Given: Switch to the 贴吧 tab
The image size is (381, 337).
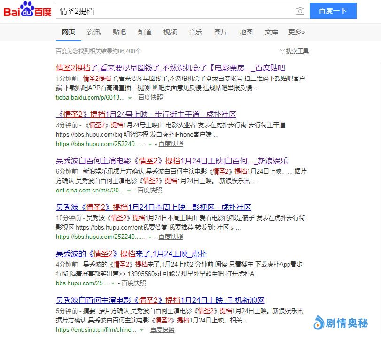Looking at the screenshot, I should [x=119, y=32].
